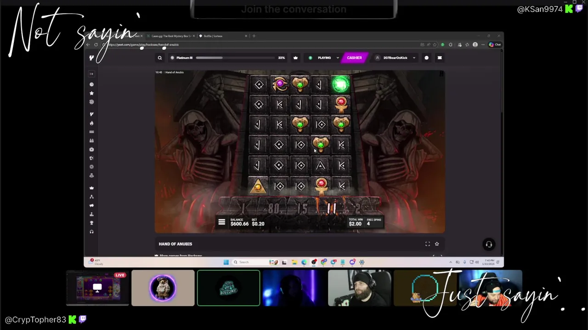This screenshot has height=330, width=588.
Task: Click the ticket icon at the header's right
Action: tap(440, 58)
